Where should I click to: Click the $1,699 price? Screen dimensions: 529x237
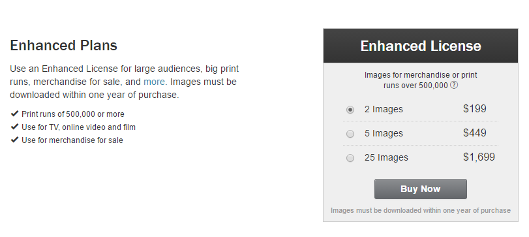(x=479, y=157)
